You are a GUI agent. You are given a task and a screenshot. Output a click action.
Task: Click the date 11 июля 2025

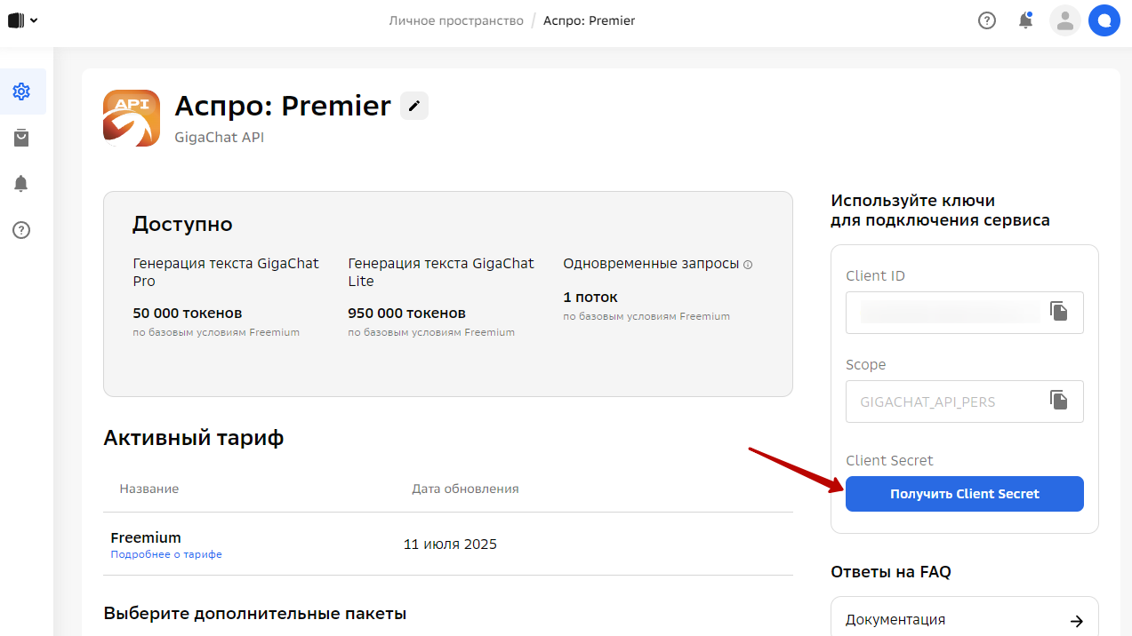coord(450,544)
